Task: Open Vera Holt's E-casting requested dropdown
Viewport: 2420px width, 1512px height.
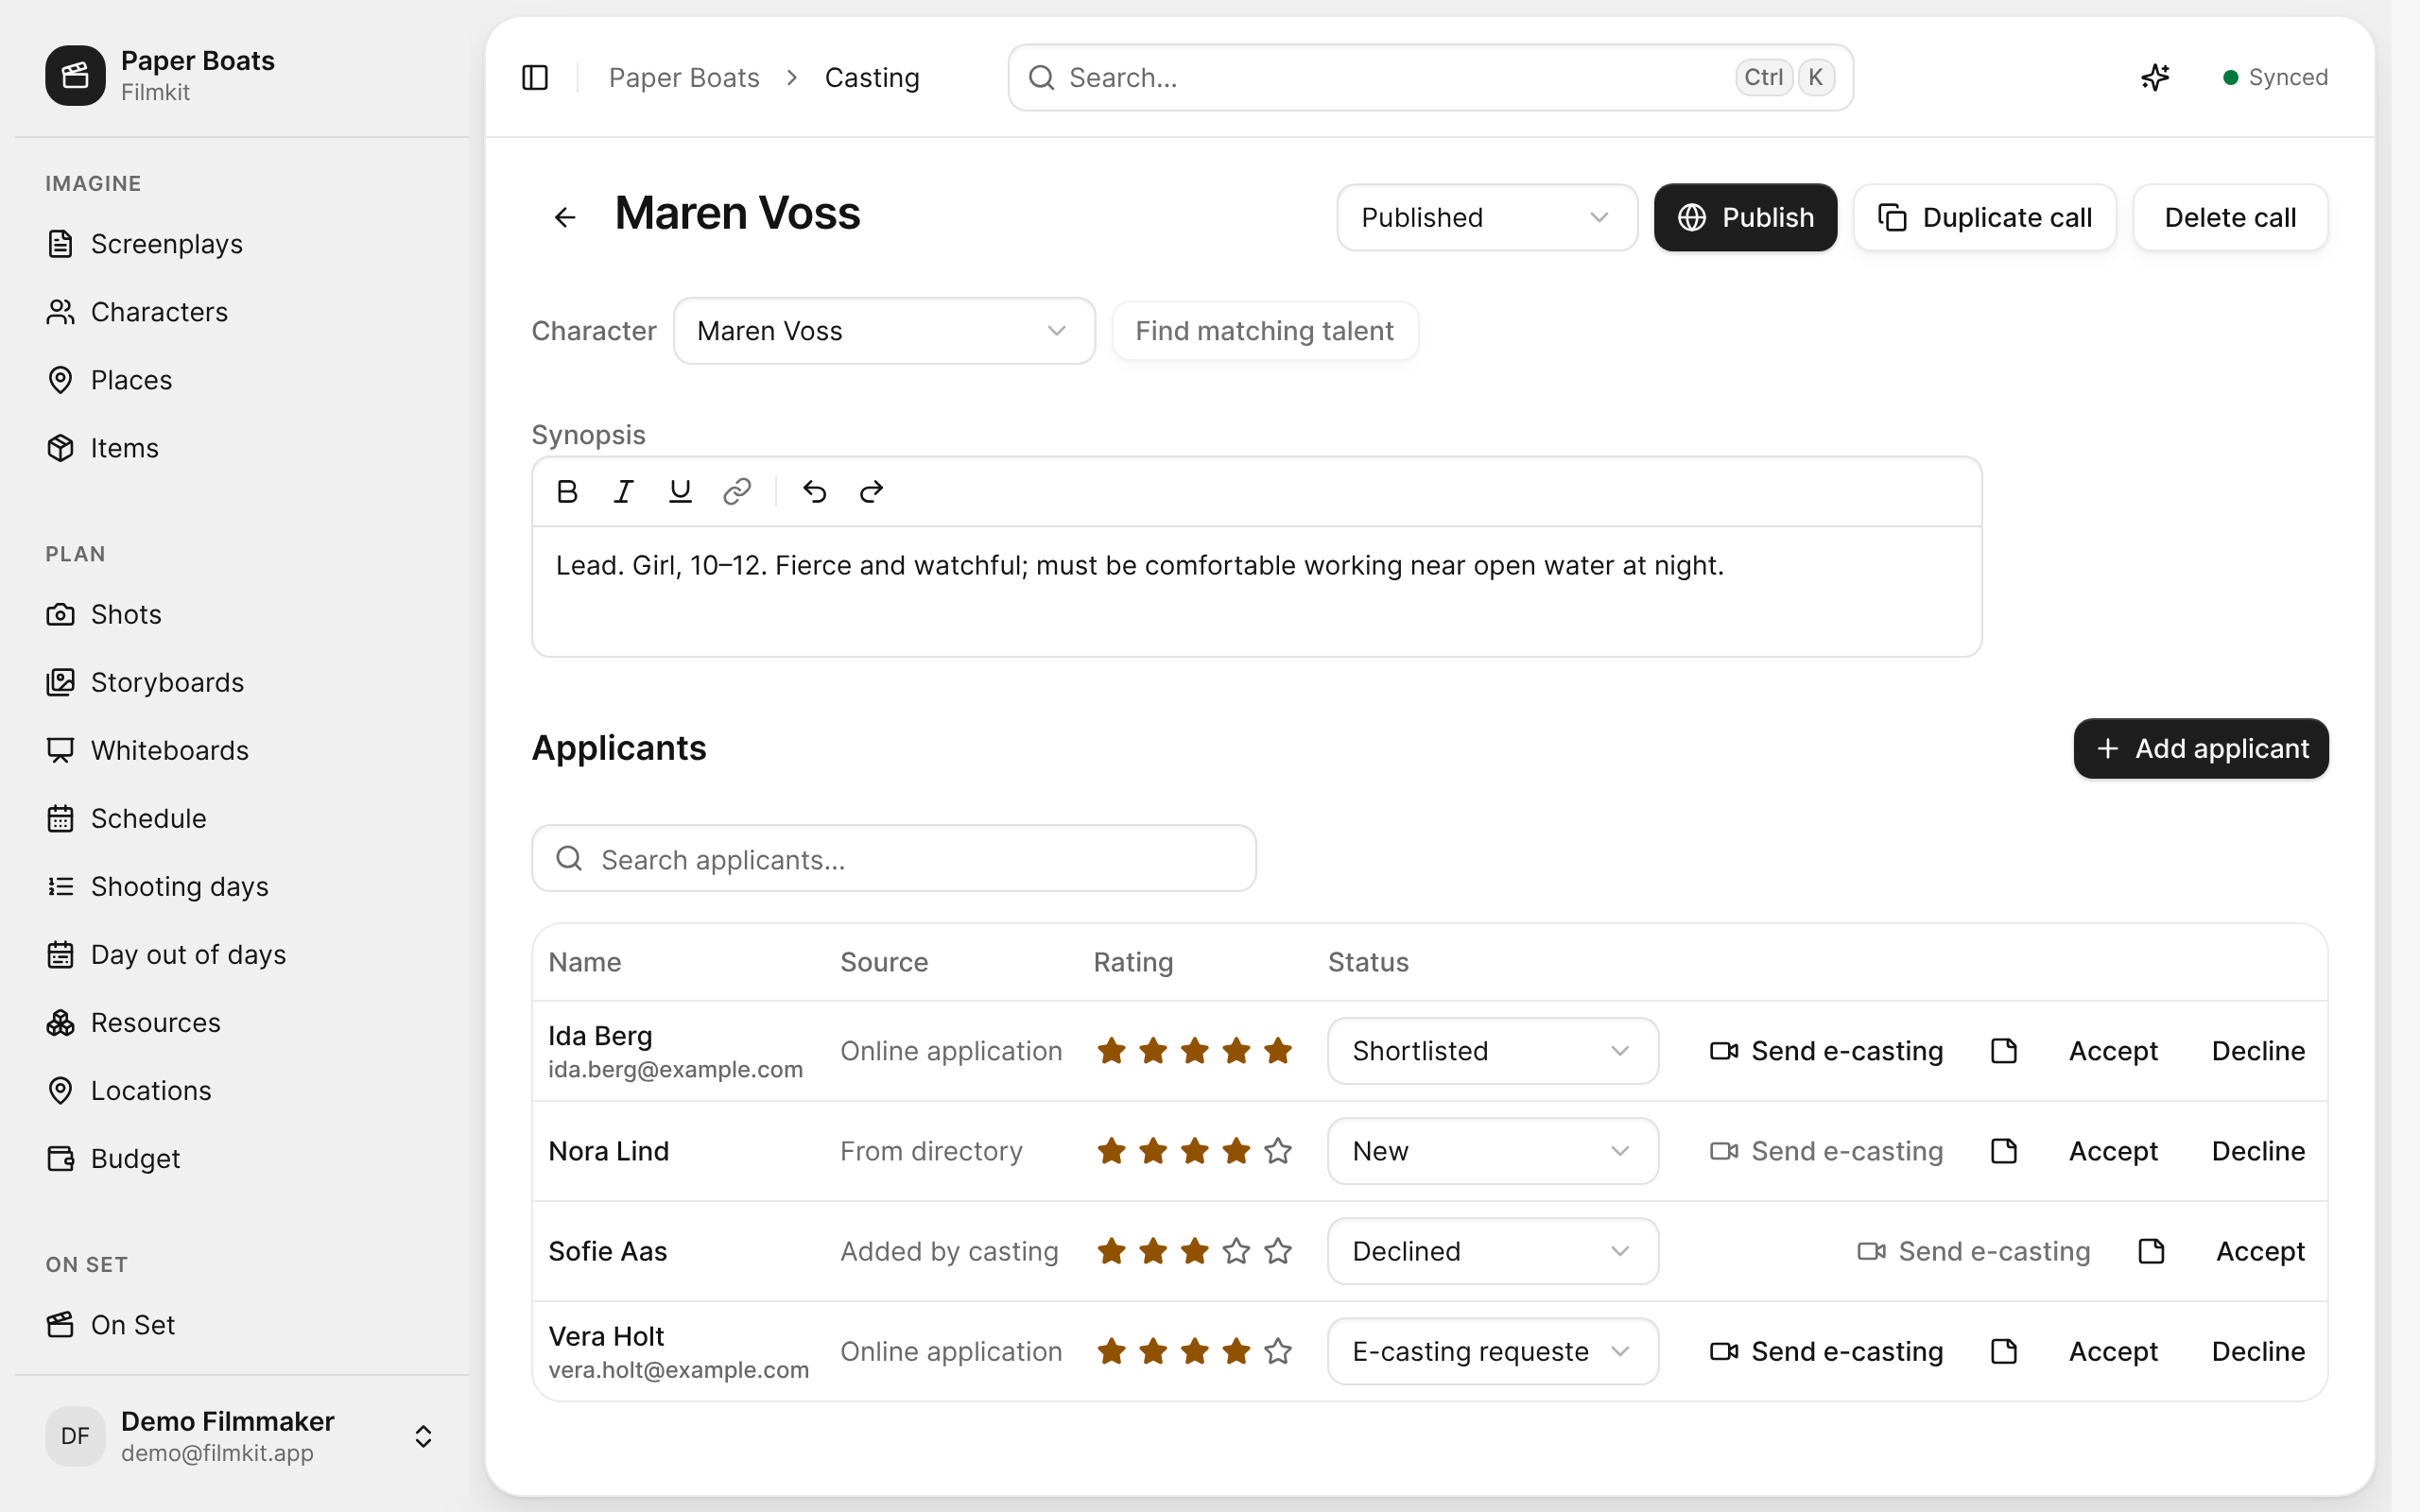Action: 1493,1351
